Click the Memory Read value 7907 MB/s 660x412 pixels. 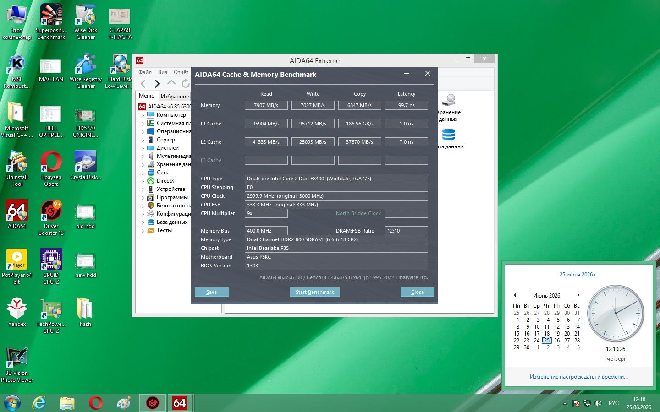coord(266,105)
